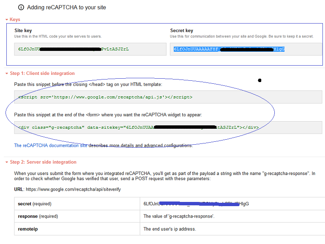Click 'Use this in the HTML code' description
This screenshot has height=244, width=325.
pyautogui.click(x=58, y=36)
